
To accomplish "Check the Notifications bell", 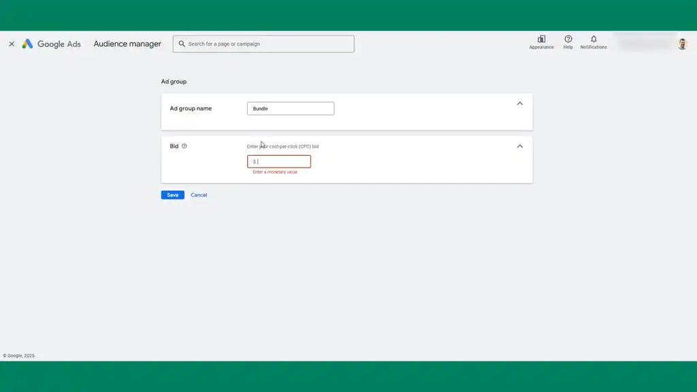I will coord(593,43).
